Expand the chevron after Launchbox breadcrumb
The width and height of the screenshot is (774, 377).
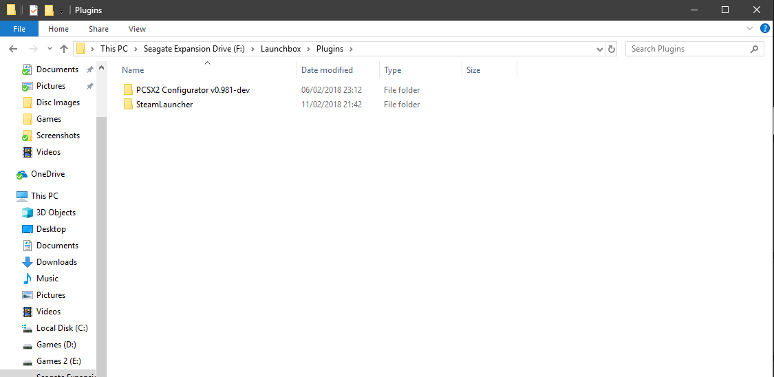tap(308, 49)
